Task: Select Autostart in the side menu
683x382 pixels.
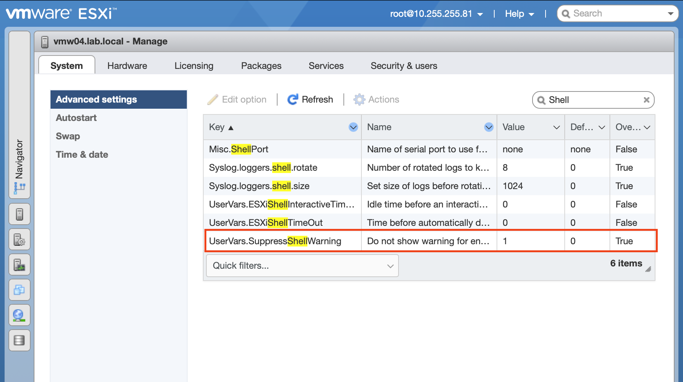Action: tap(119, 118)
